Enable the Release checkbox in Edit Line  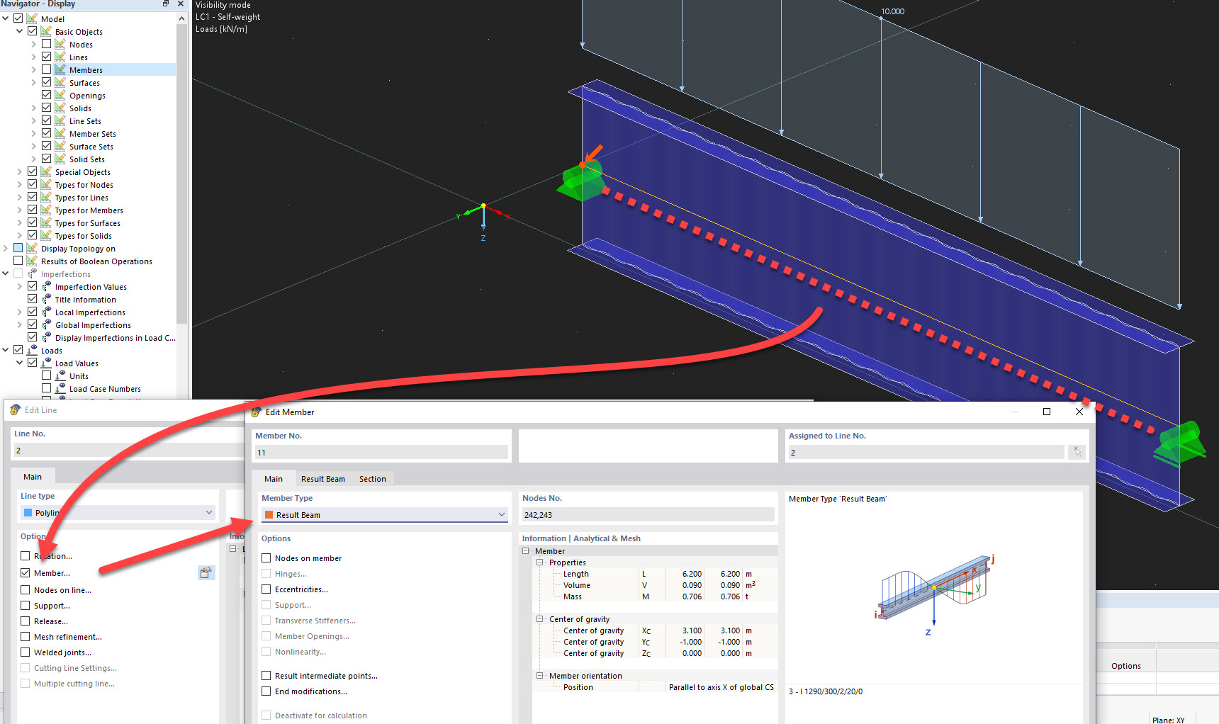(x=26, y=621)
